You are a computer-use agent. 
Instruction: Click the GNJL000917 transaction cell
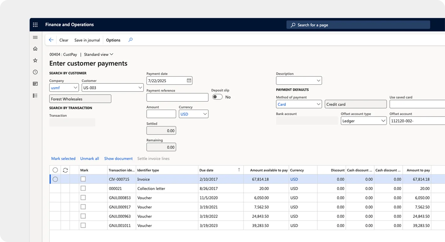click(x=122, y=207)
